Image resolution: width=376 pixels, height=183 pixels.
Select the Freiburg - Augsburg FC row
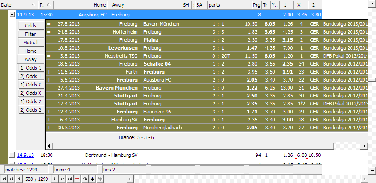tap(207, 80)
